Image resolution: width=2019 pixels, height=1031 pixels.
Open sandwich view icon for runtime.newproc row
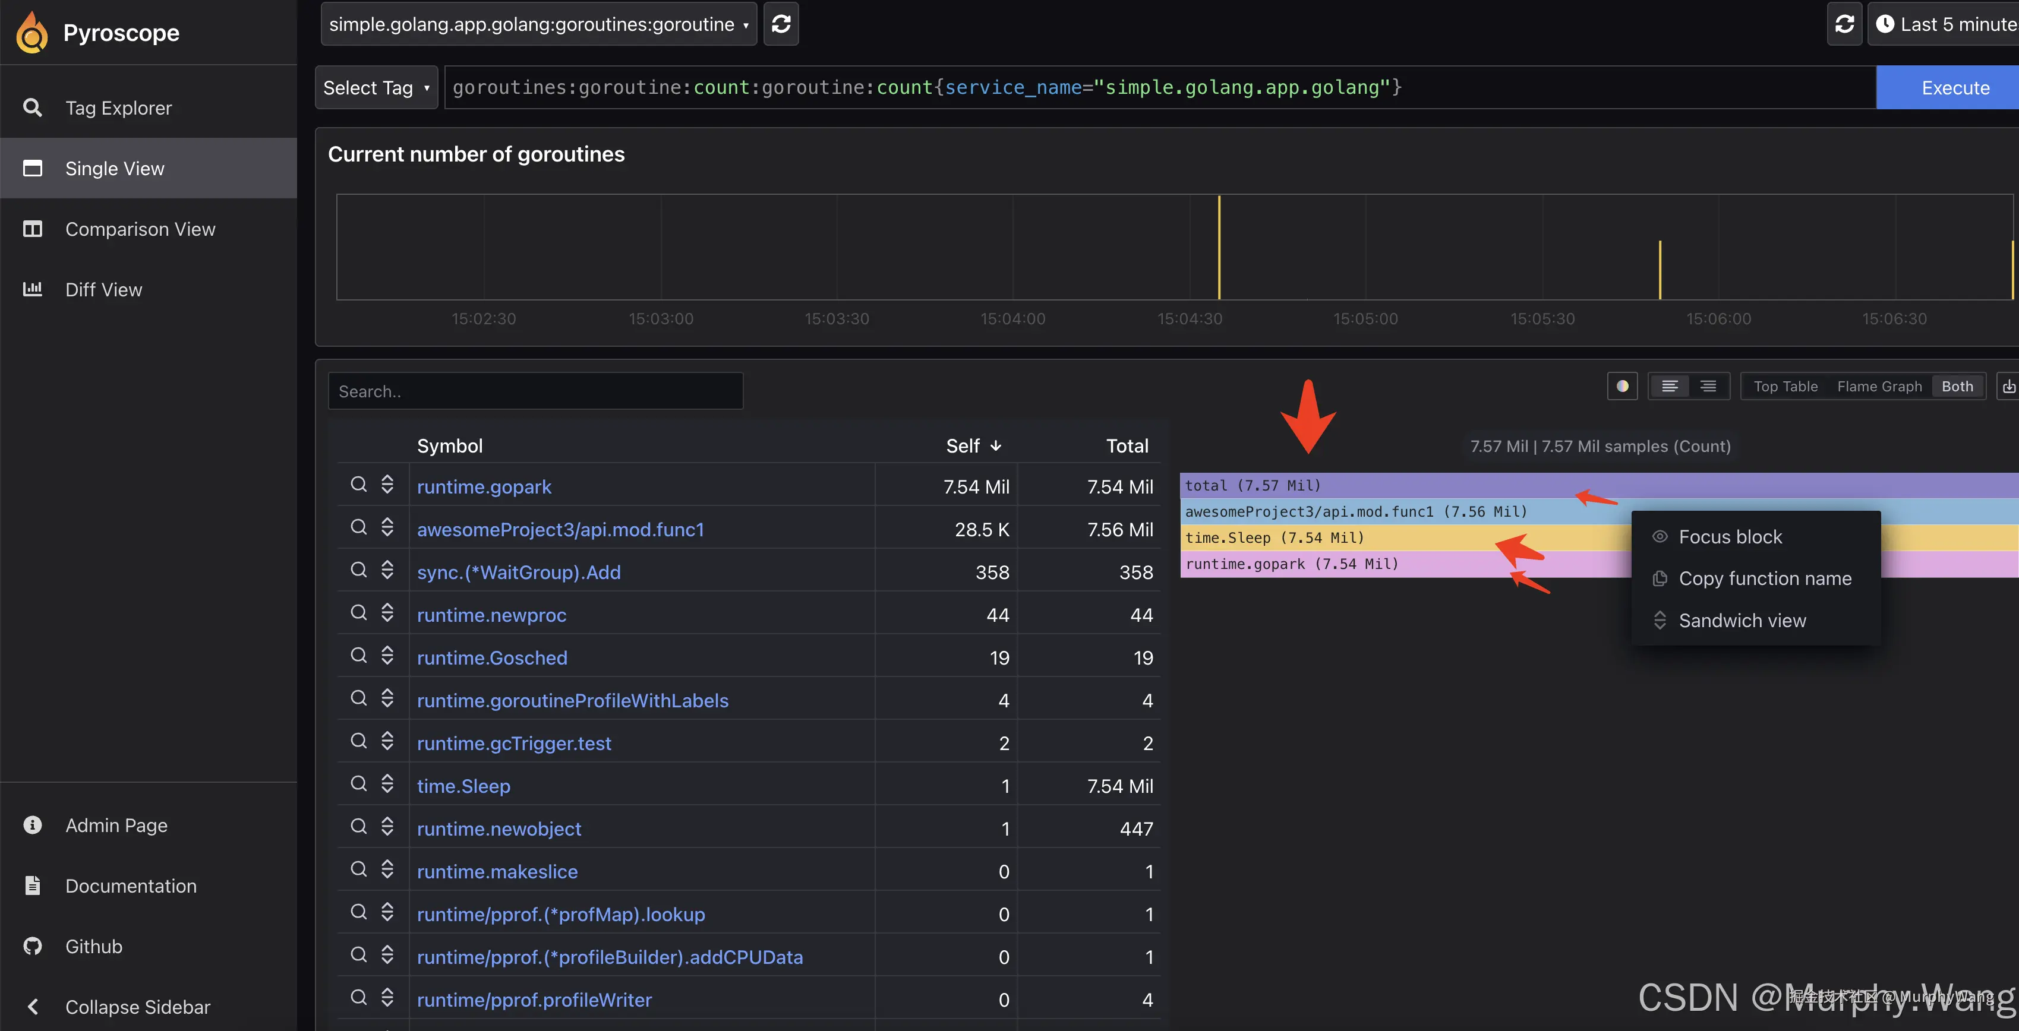tap(387, 613)
